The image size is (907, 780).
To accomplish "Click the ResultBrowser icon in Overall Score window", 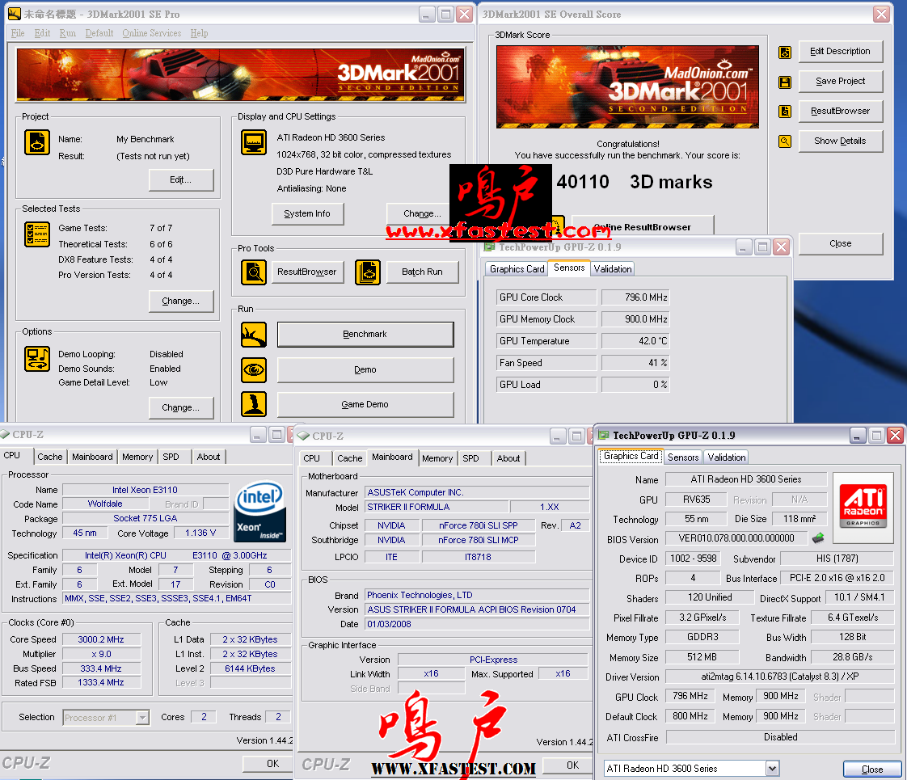I will (785, 111).
